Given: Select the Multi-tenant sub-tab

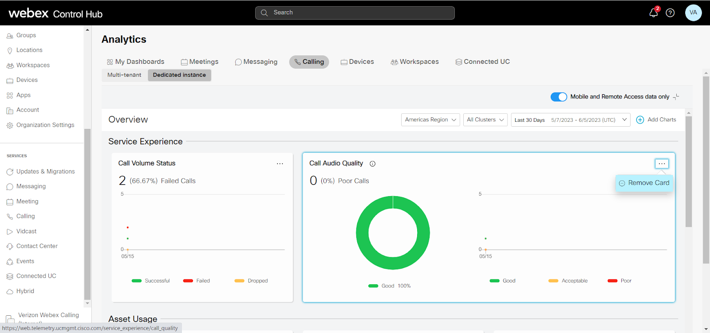Looking at the screenshot, I should [x=124, y=75].
